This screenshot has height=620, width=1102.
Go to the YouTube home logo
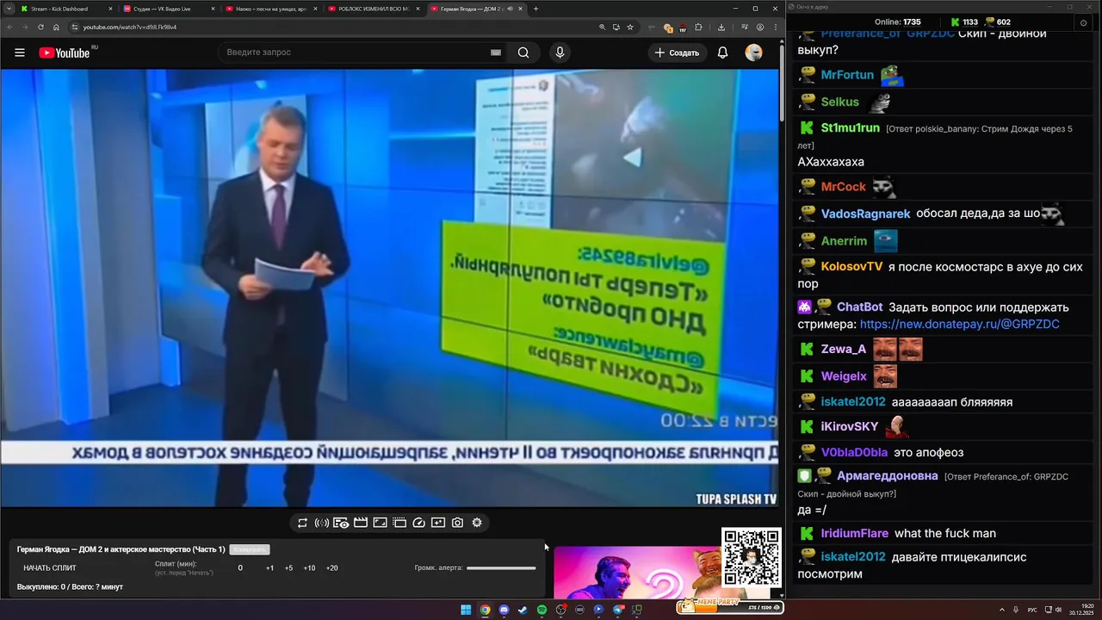pos(65,53)
